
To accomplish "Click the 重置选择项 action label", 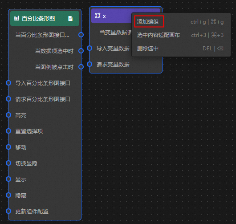I will coord(29,131).
